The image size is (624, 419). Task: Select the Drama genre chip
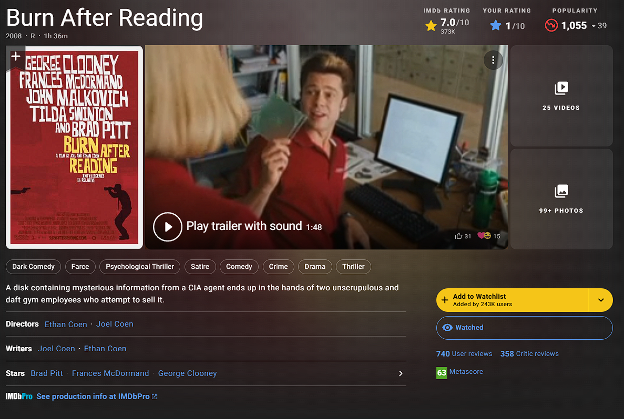click(x=315, y=266)
